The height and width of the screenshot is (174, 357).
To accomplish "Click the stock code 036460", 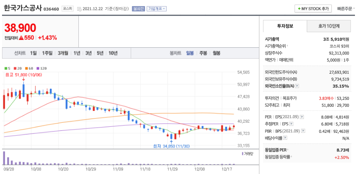I will pos(51,9).
